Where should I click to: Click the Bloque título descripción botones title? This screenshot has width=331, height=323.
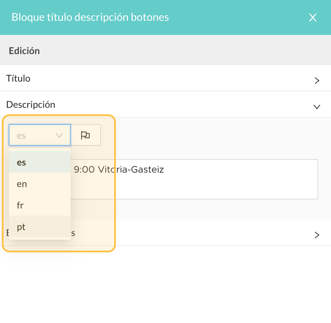pyautogui.click(x=90, y=17)
